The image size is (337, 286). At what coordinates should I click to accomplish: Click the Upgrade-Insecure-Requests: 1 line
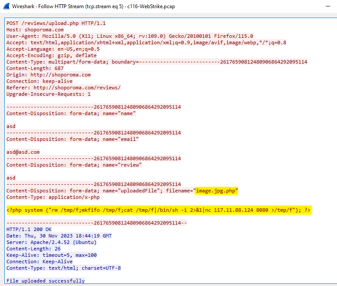coord(48,94)
